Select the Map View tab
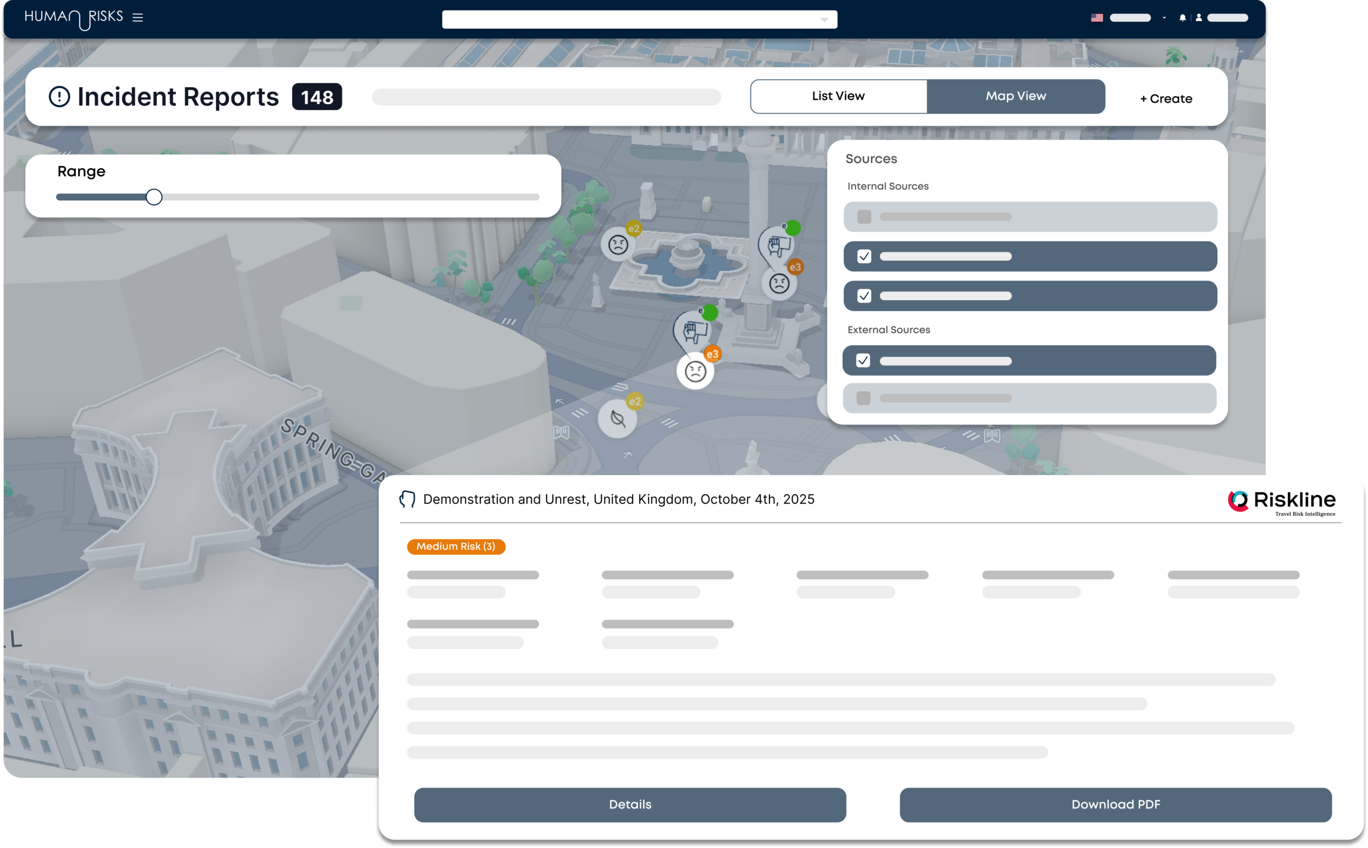Viewport: 1368px width, 848px height. click(x=1015, y=97)
